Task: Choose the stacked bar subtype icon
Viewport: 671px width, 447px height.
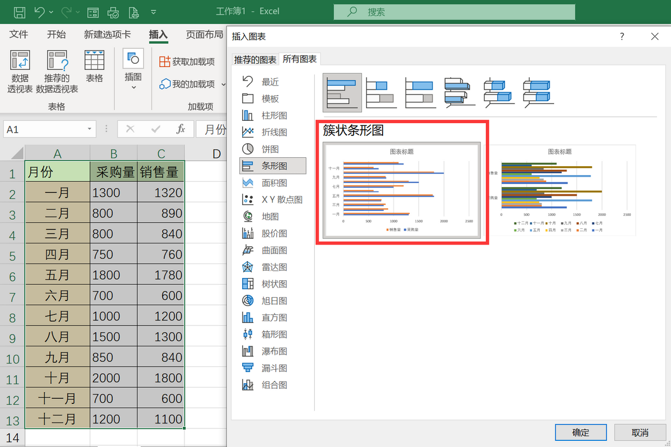Action: pos(381,93)
